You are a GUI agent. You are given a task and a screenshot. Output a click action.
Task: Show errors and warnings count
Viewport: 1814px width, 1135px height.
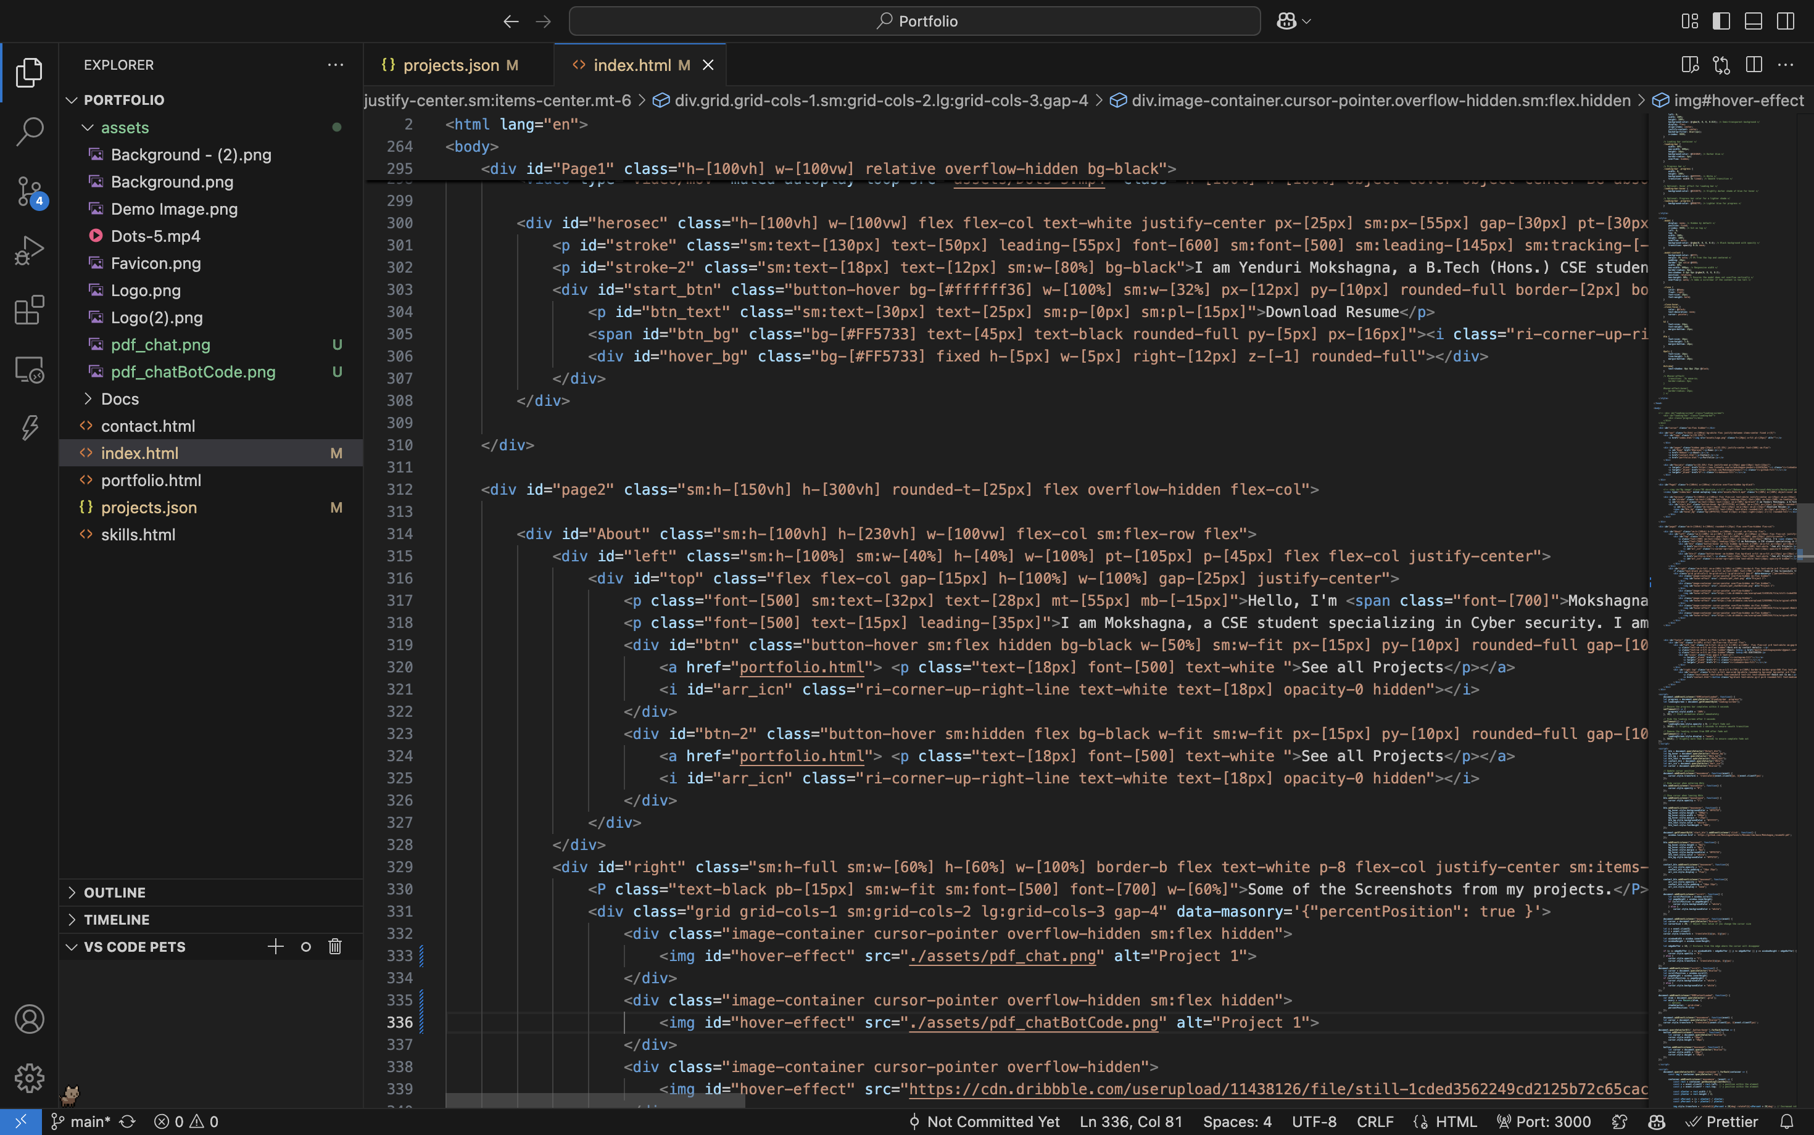pyautogui.click(x=186, y=1121)
